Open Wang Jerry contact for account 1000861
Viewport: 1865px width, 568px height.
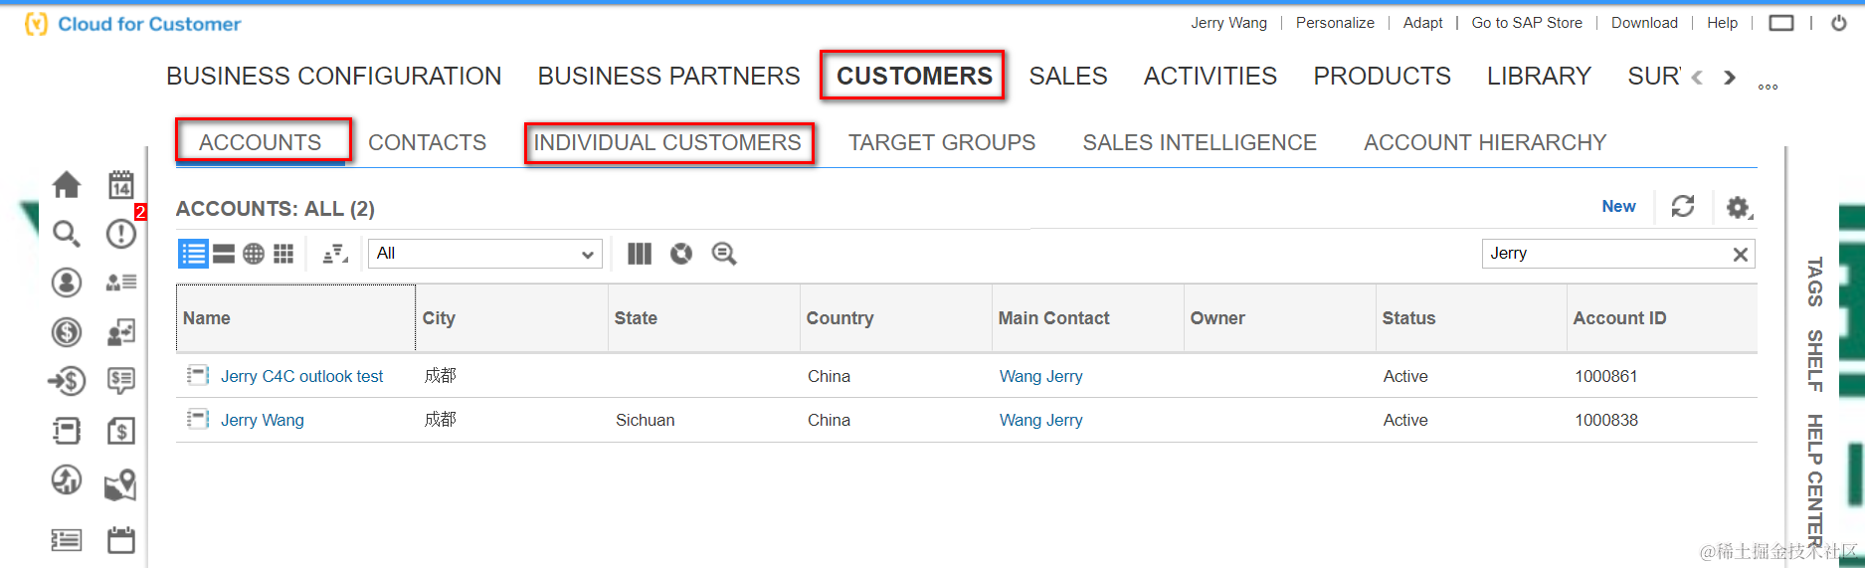(x=1041, y=376)
